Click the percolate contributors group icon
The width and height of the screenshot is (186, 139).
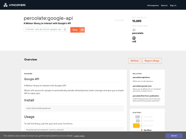click(134, 30)
